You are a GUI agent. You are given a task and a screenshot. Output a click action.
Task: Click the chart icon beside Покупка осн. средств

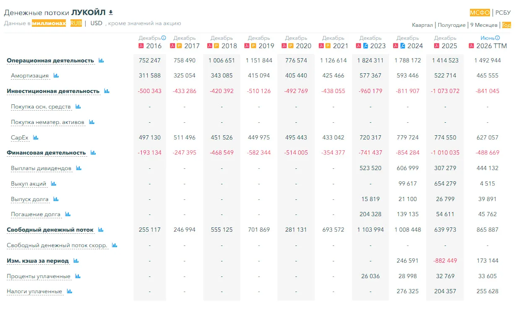[78, 106]
